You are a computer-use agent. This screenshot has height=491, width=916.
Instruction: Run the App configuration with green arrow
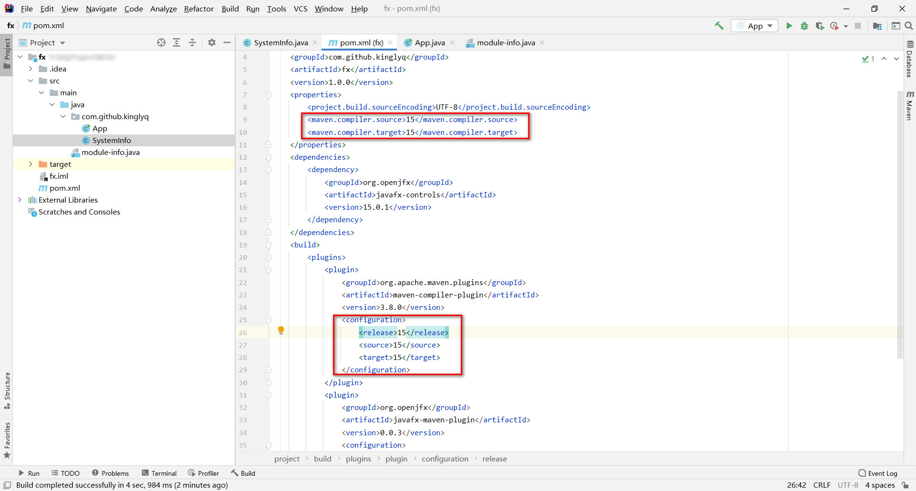[789, 26]
